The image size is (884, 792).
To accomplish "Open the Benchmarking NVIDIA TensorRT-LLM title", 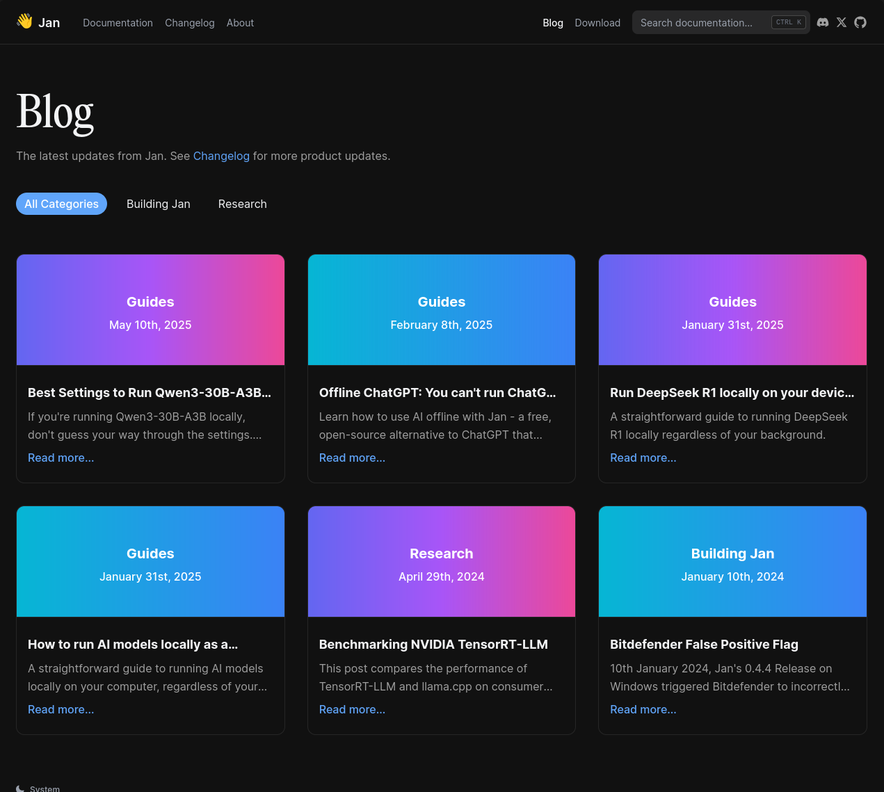I will (433, 645).
